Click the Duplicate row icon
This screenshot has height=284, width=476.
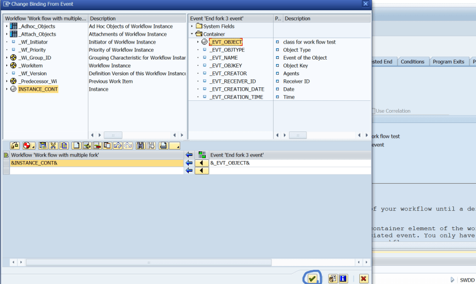click(x=107, y=146)
